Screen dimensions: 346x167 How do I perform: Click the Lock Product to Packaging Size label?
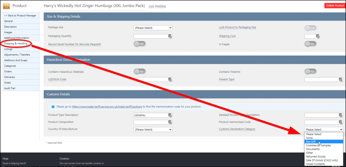click(x=238, y=28)
